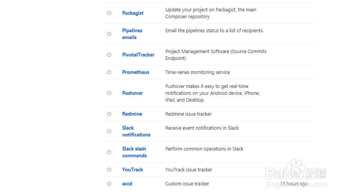Click the Slack slash commands power icon
Viewport: 346px width, 196px height.
(109, 152)
